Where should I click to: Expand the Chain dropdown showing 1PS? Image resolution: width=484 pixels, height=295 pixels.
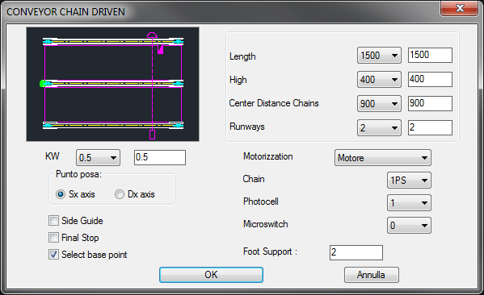point(409,180)
